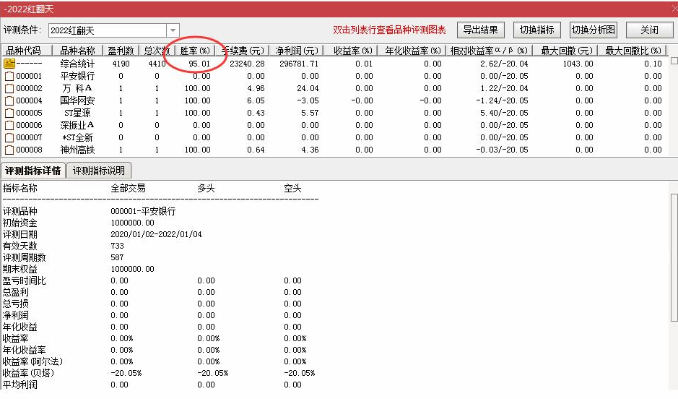Click the 空头 column heading in details

point(292,188)
